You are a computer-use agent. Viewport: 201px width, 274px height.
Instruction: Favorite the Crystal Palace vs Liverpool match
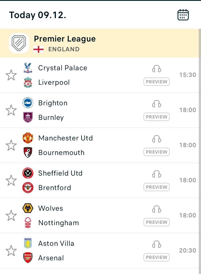[11, 75]
